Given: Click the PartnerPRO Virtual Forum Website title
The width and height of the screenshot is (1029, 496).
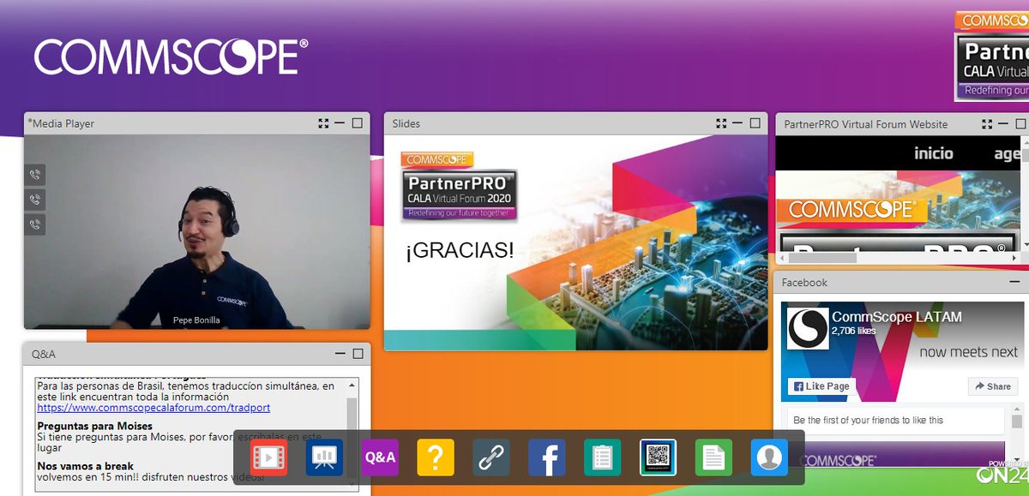Looking at the screenshot, I should pos(866,124).
